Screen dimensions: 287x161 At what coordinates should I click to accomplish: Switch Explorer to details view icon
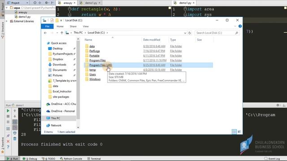(234, 131)
